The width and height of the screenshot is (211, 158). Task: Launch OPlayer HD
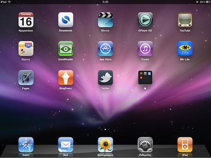(x=145, y=20)
